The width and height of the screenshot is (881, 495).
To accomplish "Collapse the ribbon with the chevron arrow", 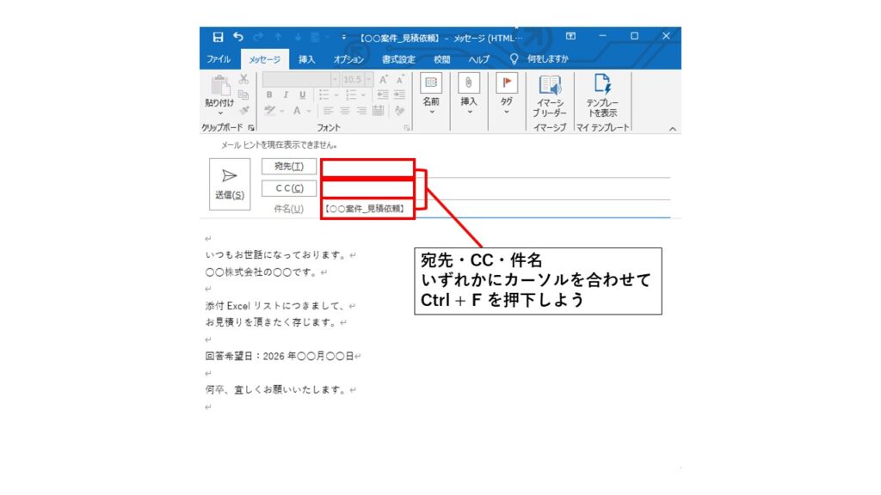I will (x=672, y=128).
